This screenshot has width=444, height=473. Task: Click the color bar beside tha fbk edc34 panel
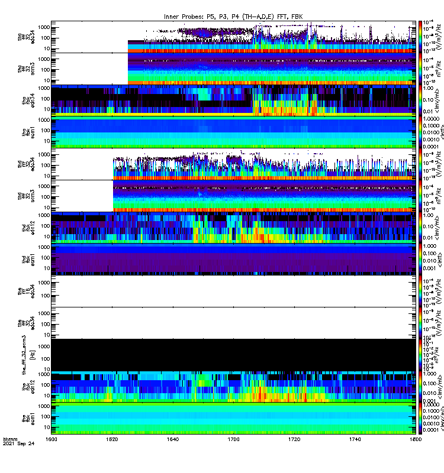pos(420,101)
